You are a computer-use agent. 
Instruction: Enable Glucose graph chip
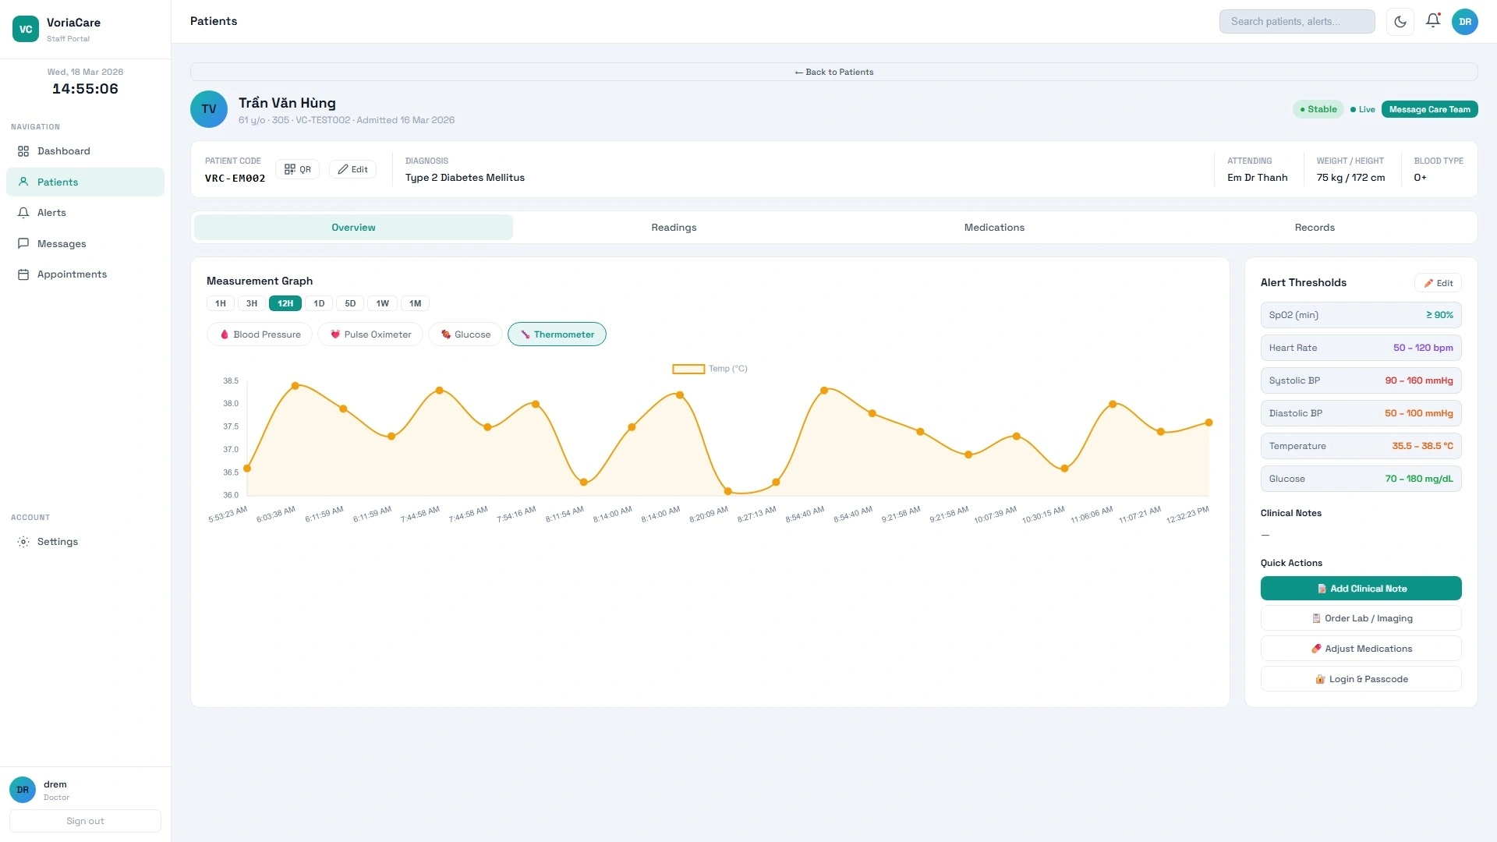click(x=465, y=334)
